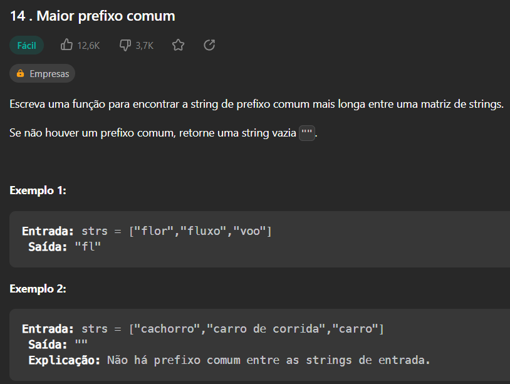Click the share arrow icon
The width and height of the screenshot is (510, 384).
(210, 45)
